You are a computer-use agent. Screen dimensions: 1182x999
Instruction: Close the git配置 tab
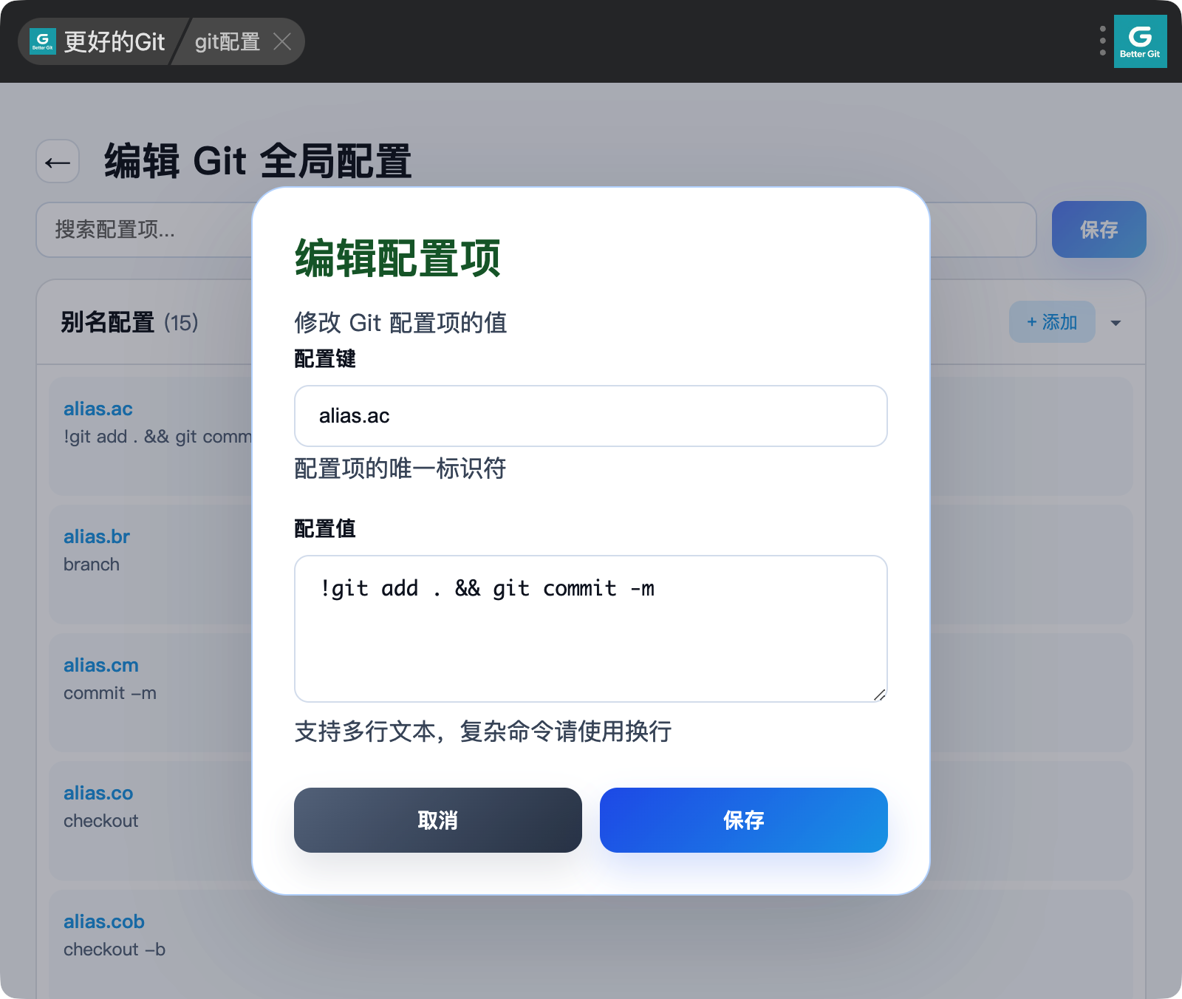click(282, 41)
